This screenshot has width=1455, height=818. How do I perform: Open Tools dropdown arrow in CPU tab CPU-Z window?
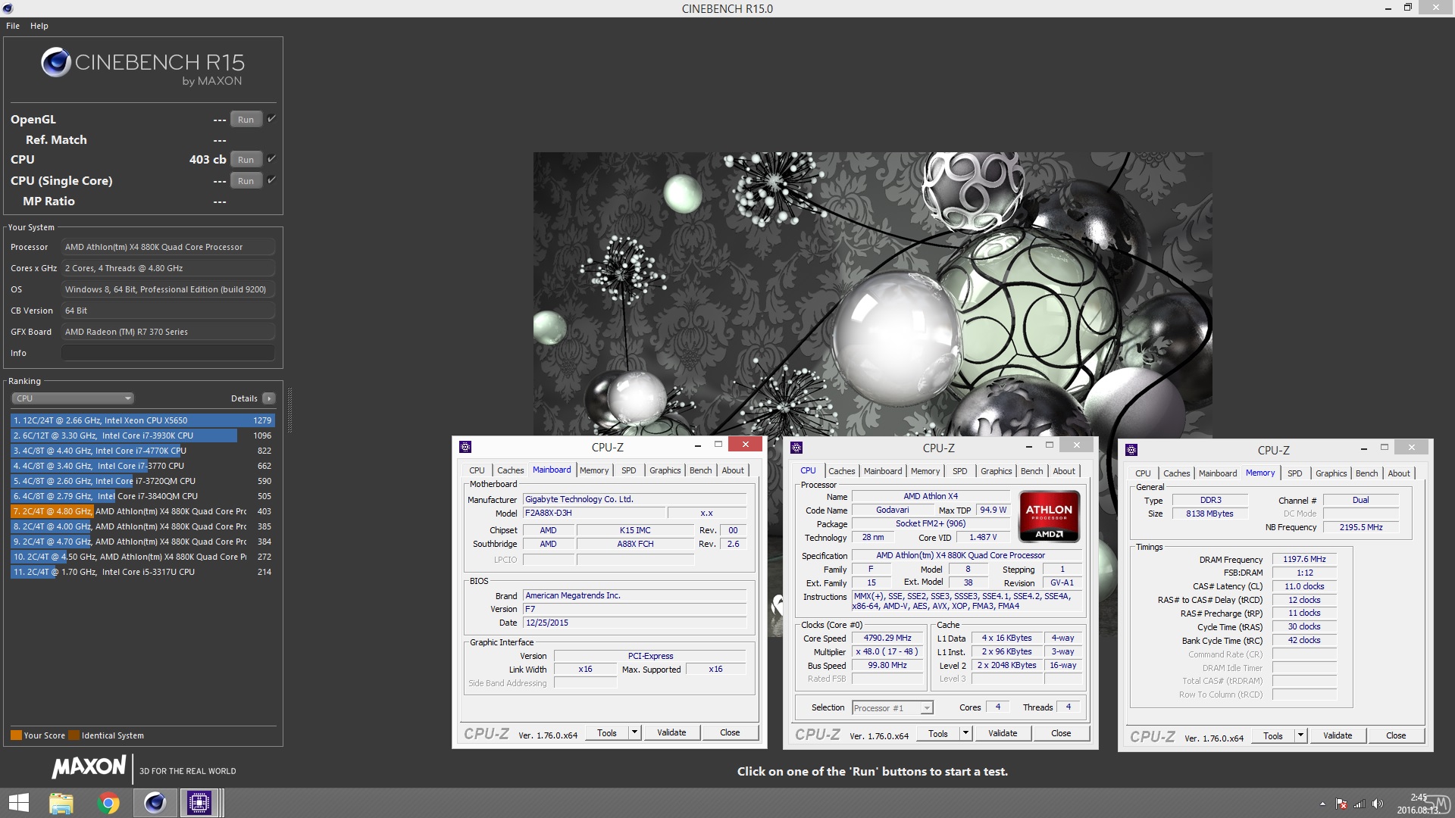[966, 734]
